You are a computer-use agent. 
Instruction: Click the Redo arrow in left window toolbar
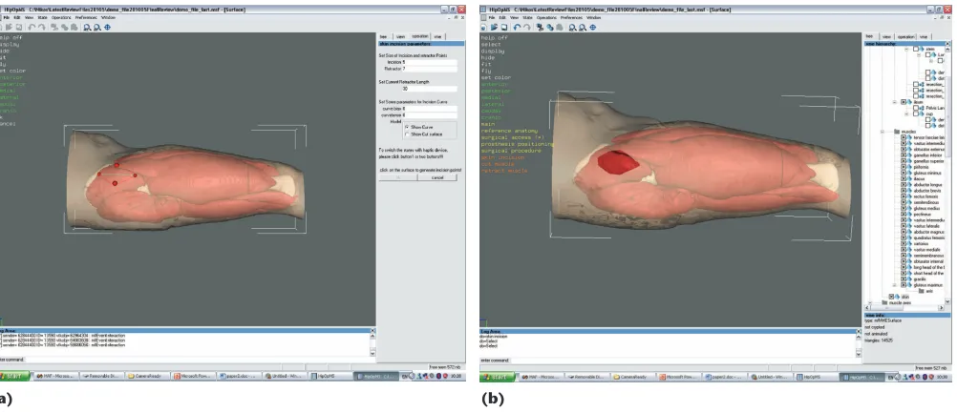[x=40, y=28]
